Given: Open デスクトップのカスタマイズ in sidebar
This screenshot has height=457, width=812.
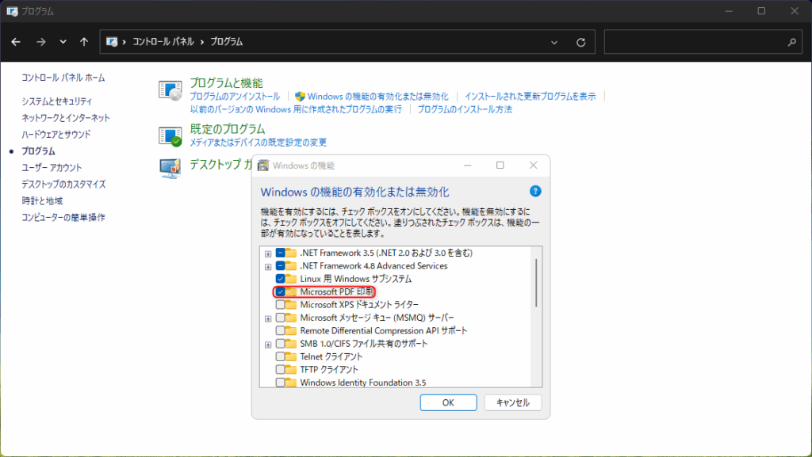Looking at the screenshot, I should pyautogui.click(x=63, y=184).
